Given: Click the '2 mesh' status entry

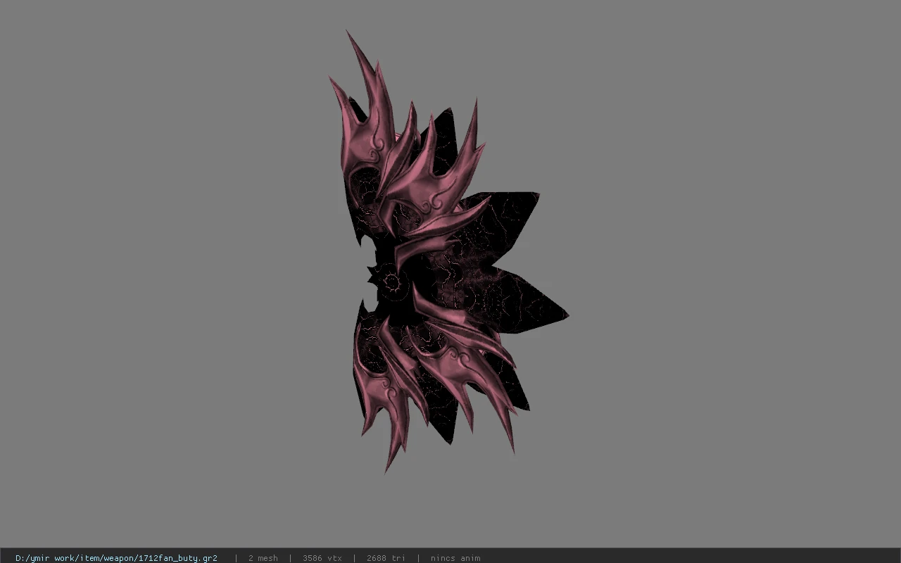Looking at the screenshot, I should tap(263, 558).
